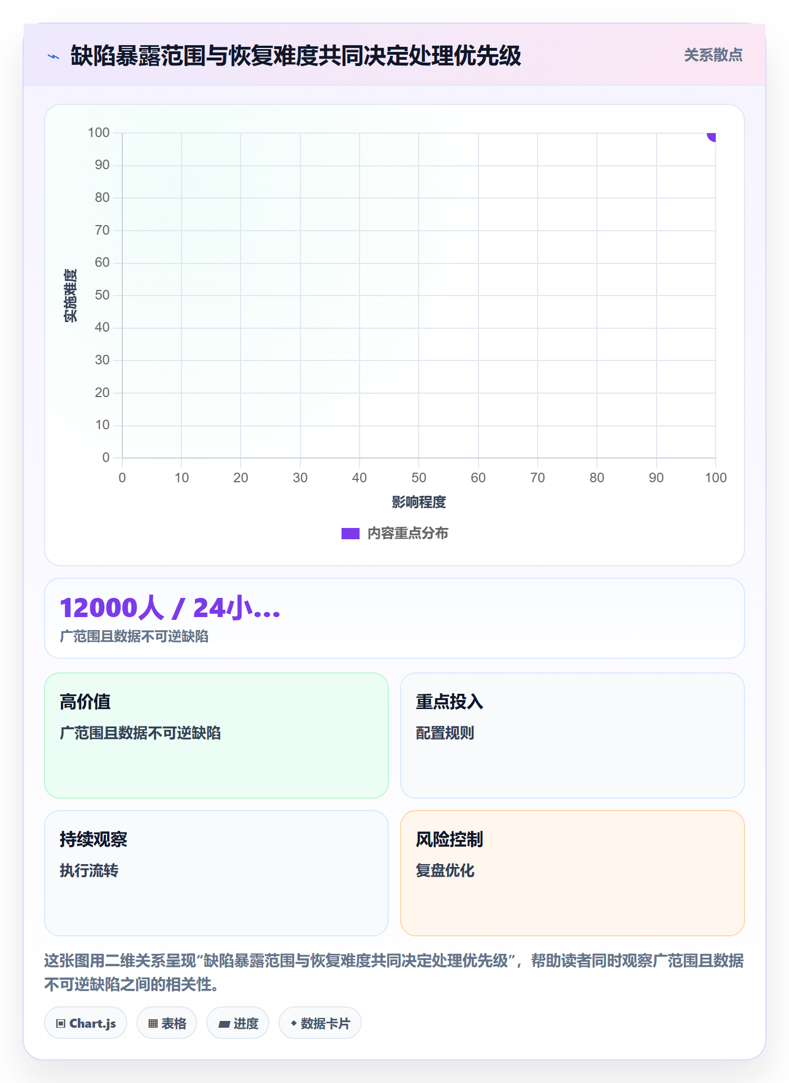
Task: Click the metric caption 广范围且数据不可逆缺陷 under 12000人
Action: coord(134,637)
